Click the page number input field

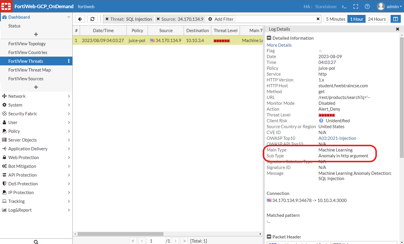pyautogui.click(x=156, y=241)
